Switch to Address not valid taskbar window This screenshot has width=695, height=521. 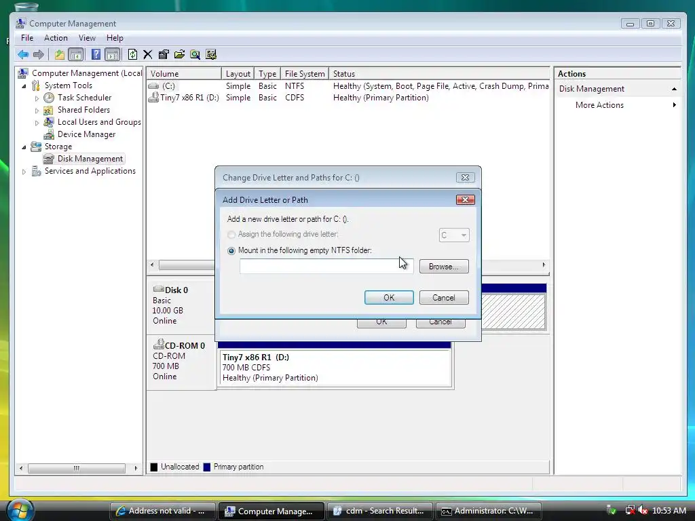coord(162,511)
